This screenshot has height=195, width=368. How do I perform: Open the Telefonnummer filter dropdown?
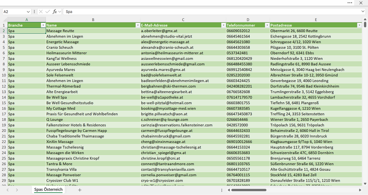tap(267, 25)
